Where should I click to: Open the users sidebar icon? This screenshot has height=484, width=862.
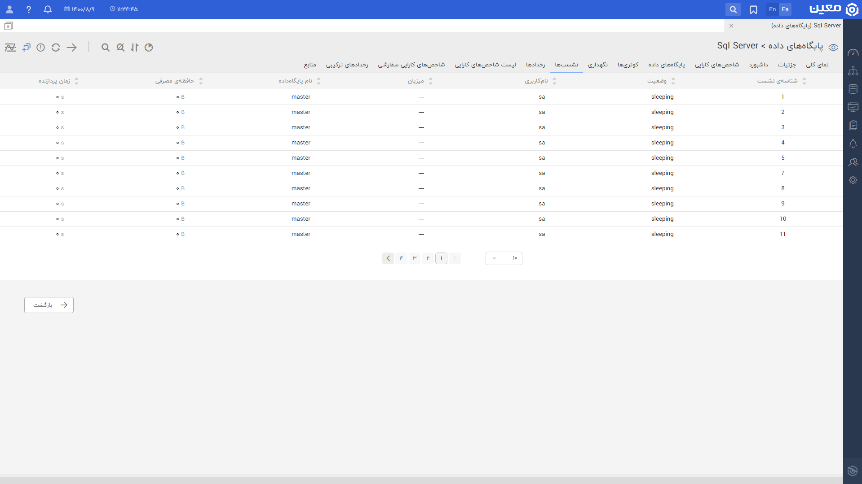coord(853,162)
